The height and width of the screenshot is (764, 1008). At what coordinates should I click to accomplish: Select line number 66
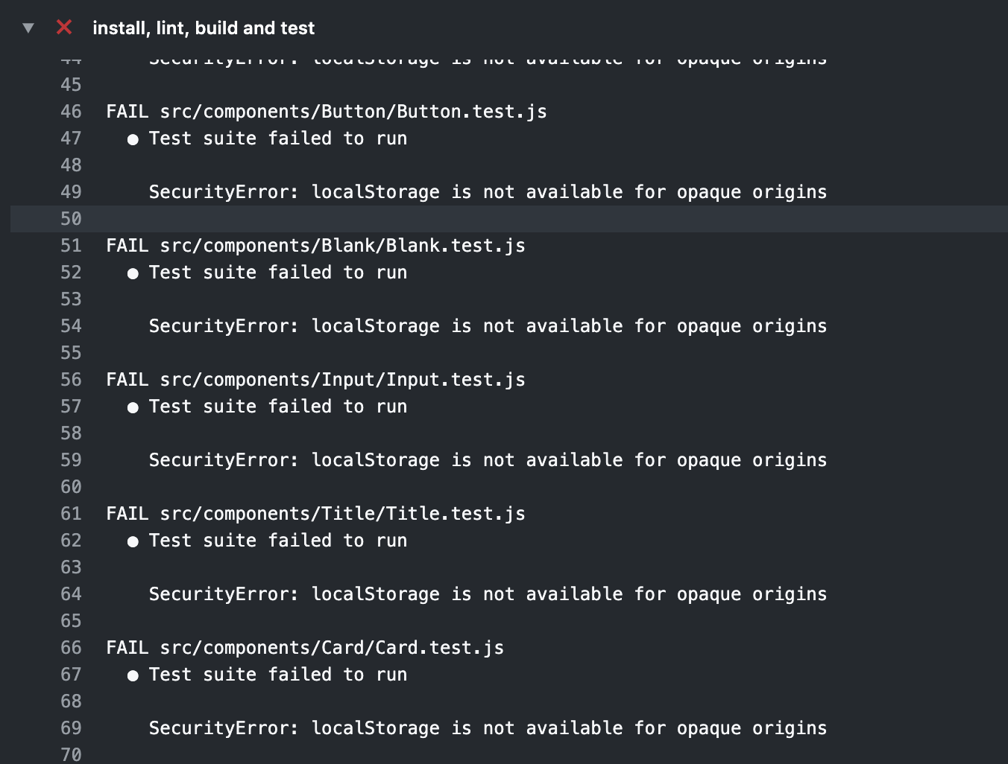pyautogui.click(x=71, y=647)
